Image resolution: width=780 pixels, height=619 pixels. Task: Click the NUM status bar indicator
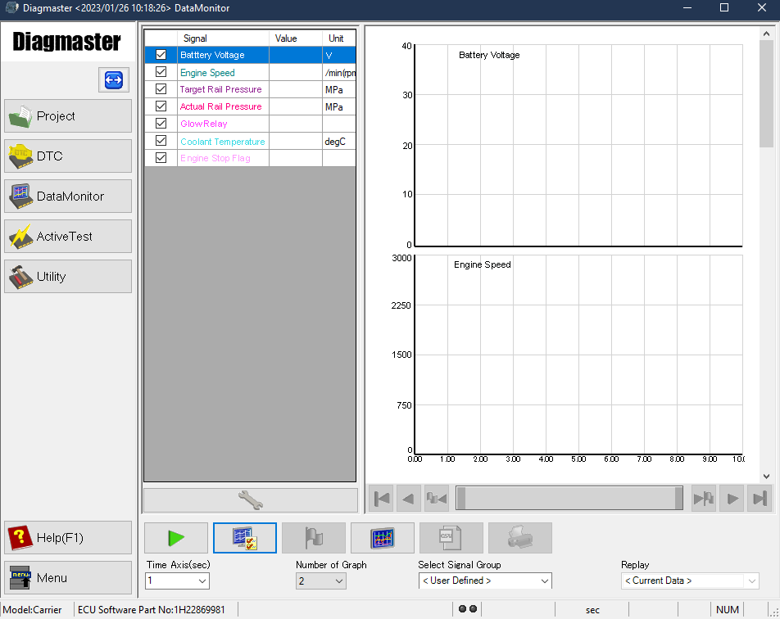[x=728, y=609]
